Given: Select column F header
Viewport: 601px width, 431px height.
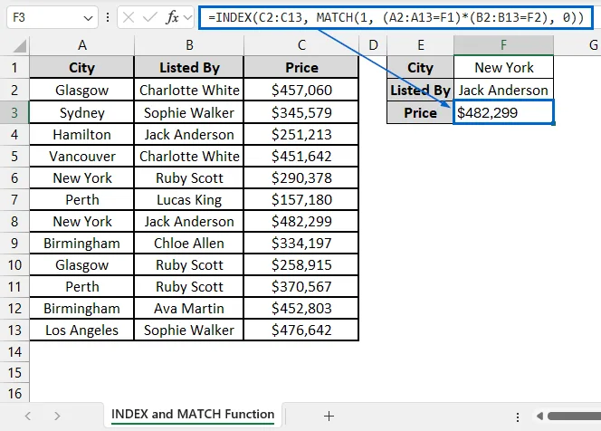Looking at the screenshot, I should tap(503, 45).
